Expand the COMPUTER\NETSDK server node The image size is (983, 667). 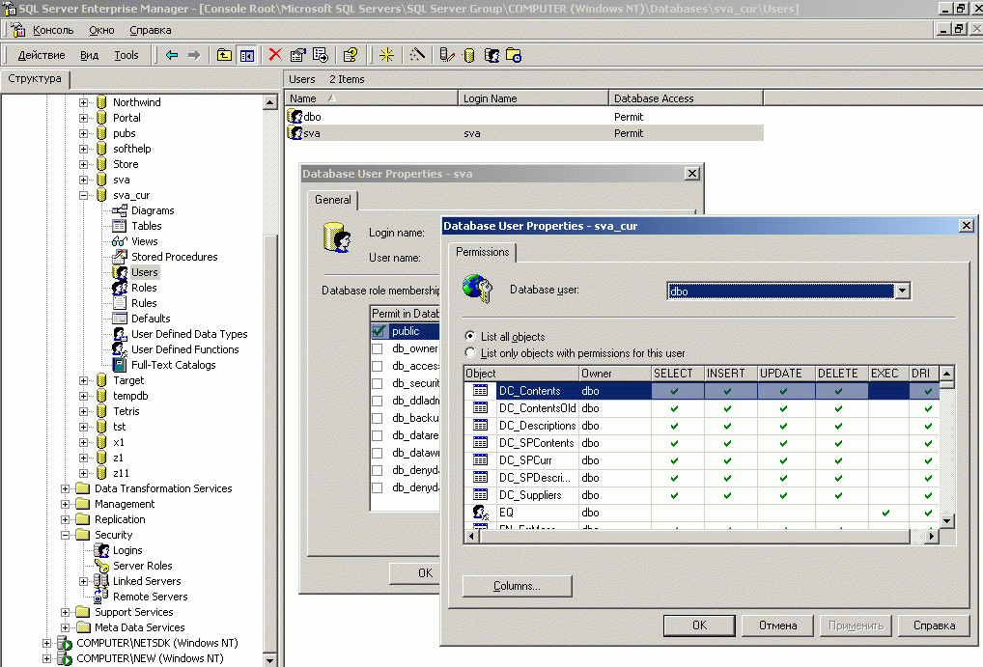pyautogui.click(x=47, y=643)
